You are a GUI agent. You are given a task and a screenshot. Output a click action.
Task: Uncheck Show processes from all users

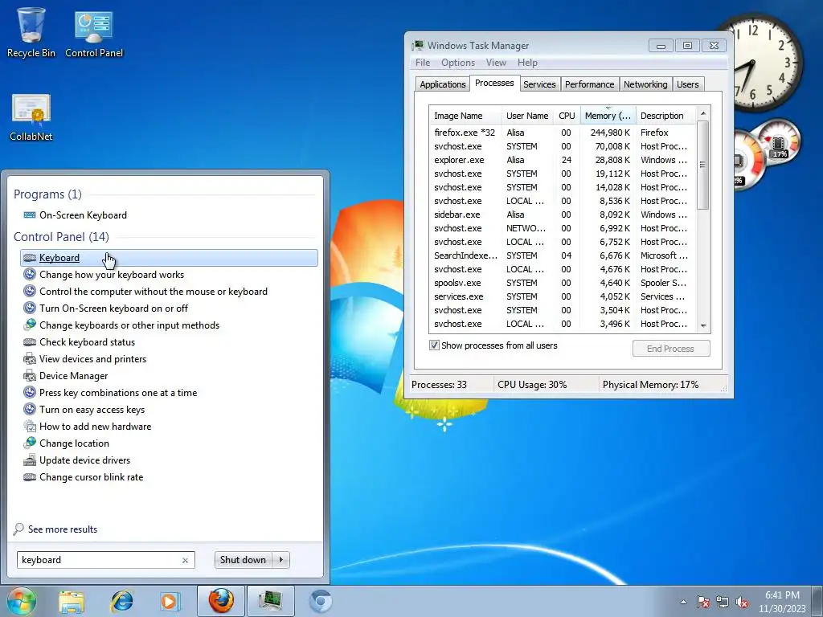pyautogui.click(x=434, y=345)
